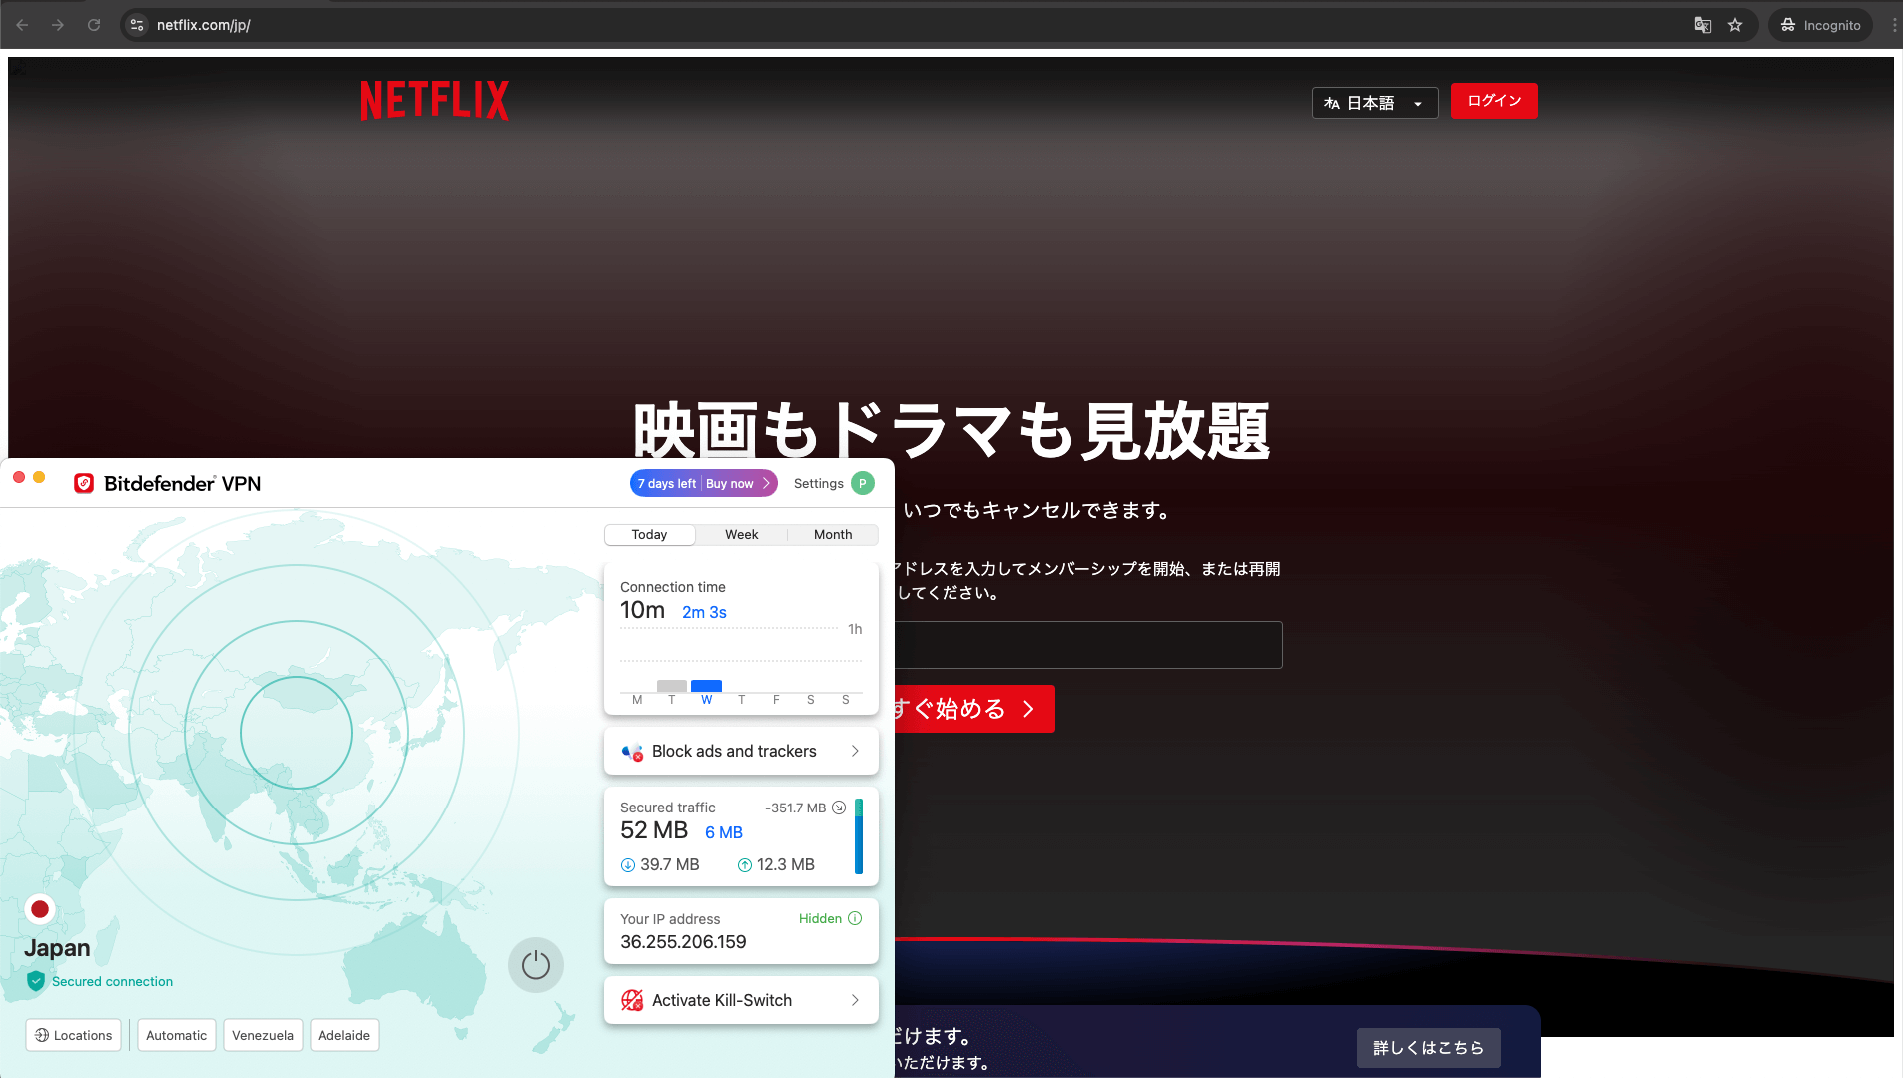Click the Kill-Switch icon

point(632,1000)
